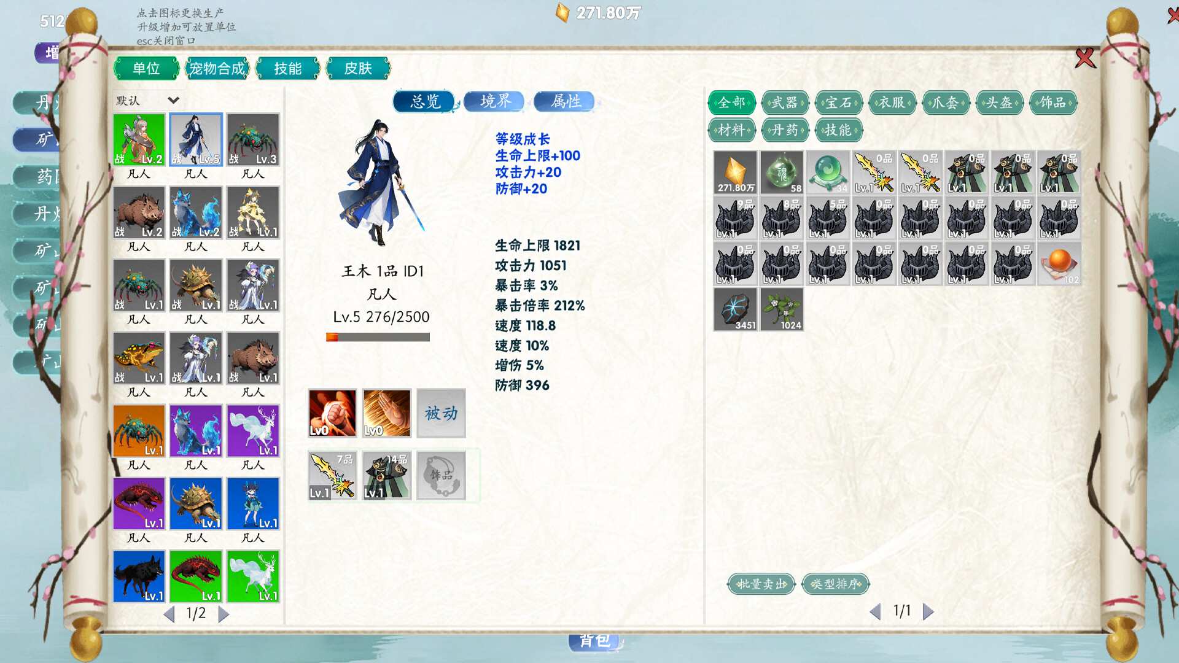Select the 14品 equipped clothing slot
This screenshot has height=663, width=1179.
(385, 475)
